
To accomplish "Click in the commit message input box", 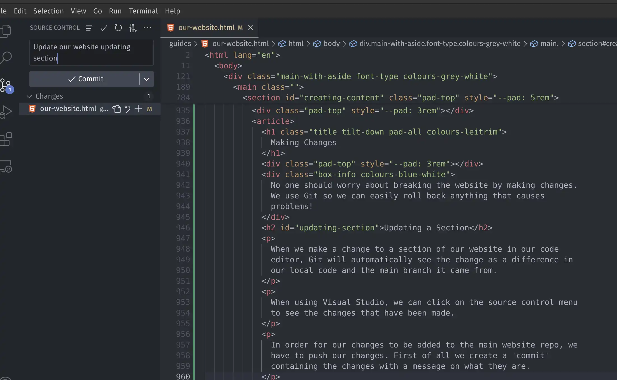I will click(92, 53).
